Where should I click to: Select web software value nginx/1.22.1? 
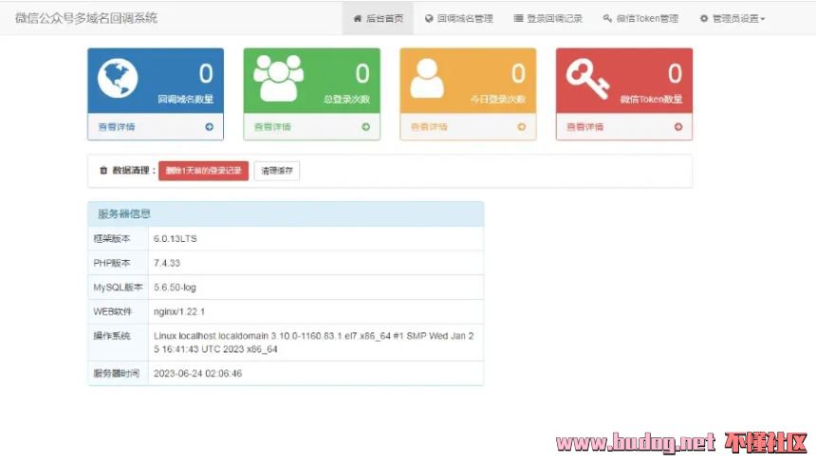pyautogui.click(x=179, y=312)
